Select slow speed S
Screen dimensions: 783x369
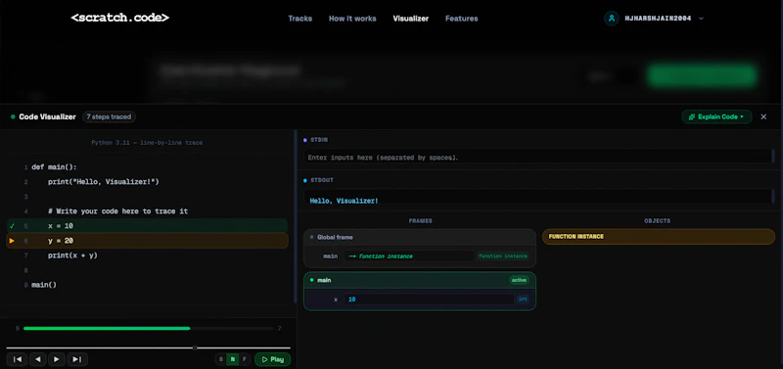click(x=221, y=359)
